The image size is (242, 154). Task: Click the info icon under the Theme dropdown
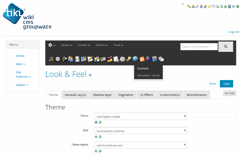tap(96, 122)
